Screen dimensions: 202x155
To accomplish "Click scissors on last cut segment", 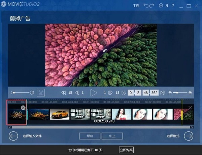I will pos(188,115).
